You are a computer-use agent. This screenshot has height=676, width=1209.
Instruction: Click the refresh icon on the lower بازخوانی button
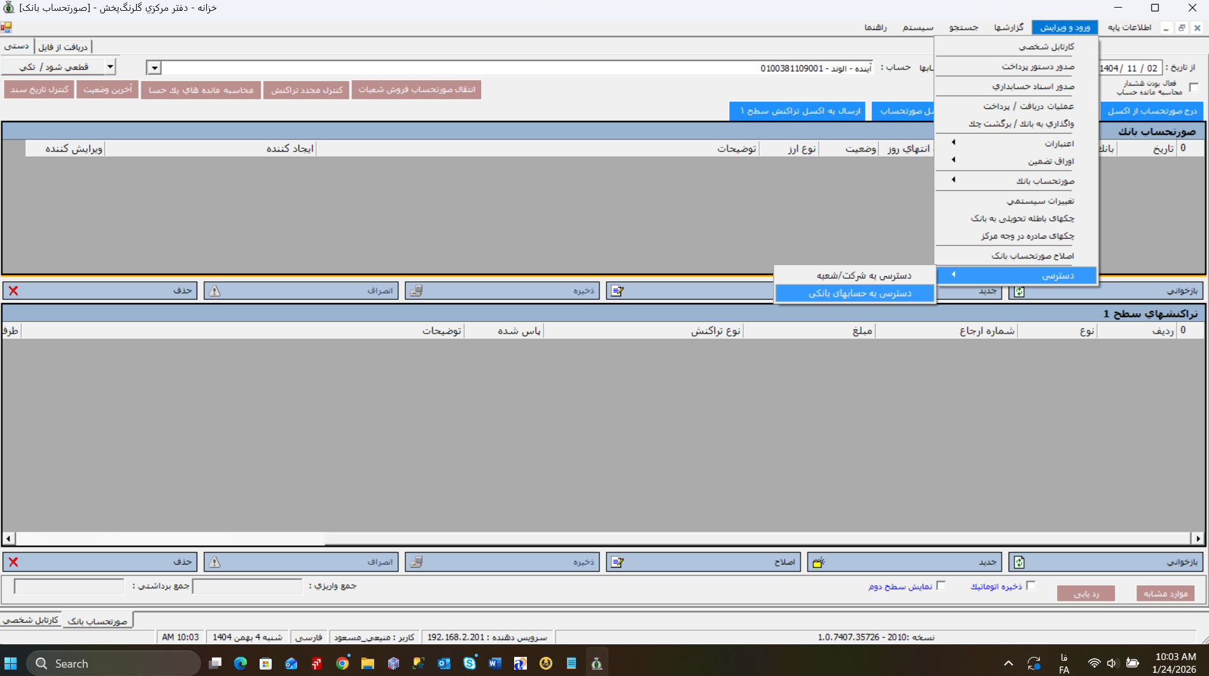pyautogui.click(x=1019, y=562)
